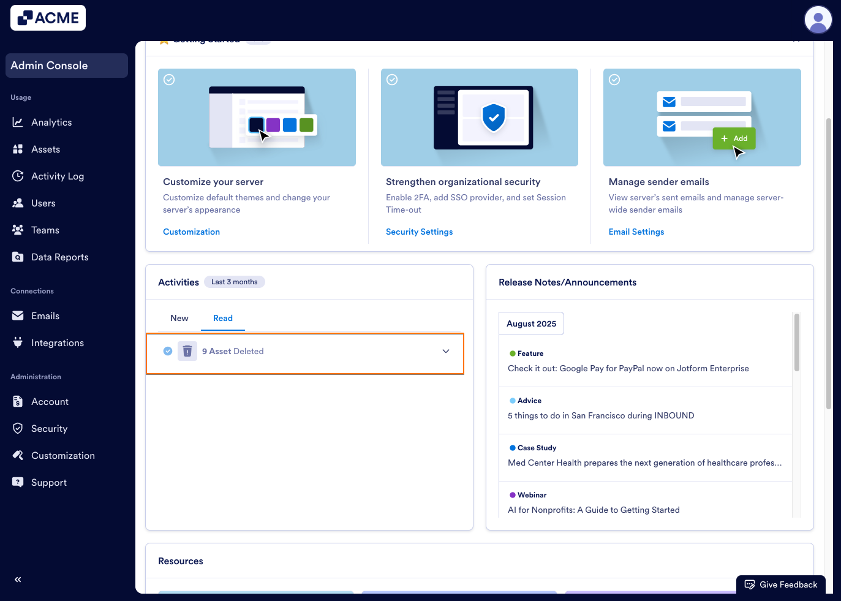Mark the Asset Deleted activity as unread
The image size is (841, 601).
[167, 350]
